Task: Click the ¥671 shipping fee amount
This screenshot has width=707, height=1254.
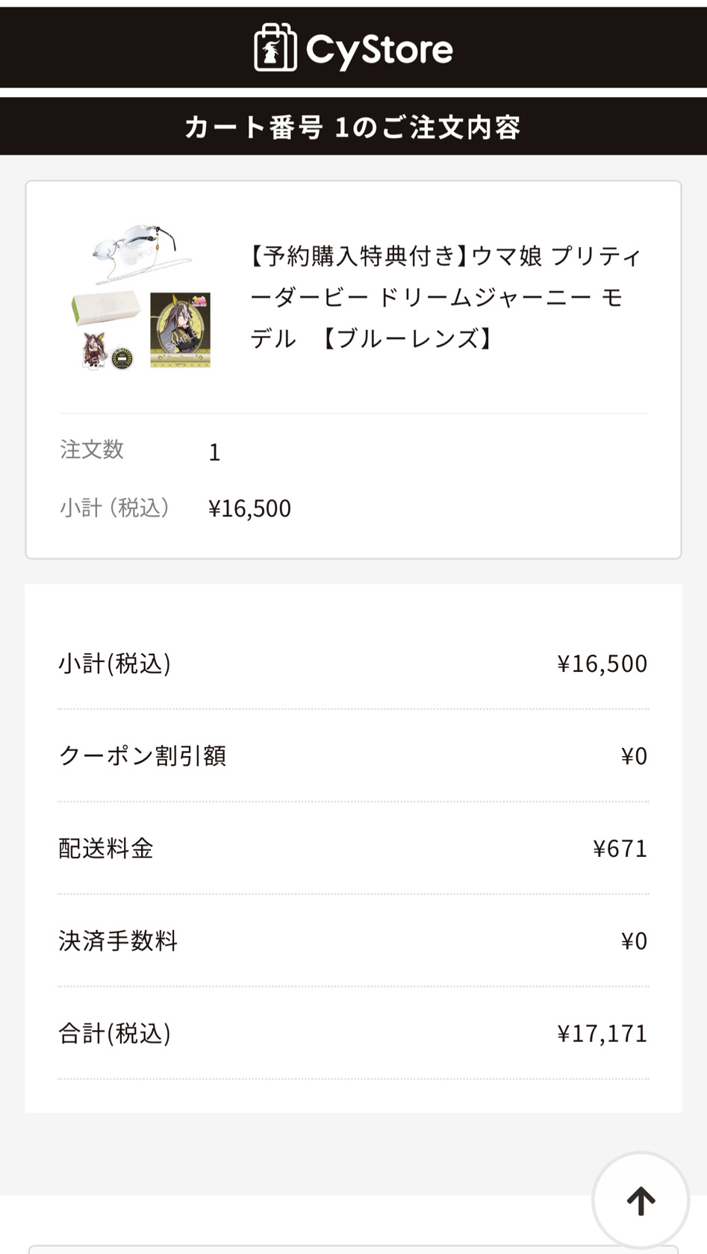Action: tap(620, 848)
